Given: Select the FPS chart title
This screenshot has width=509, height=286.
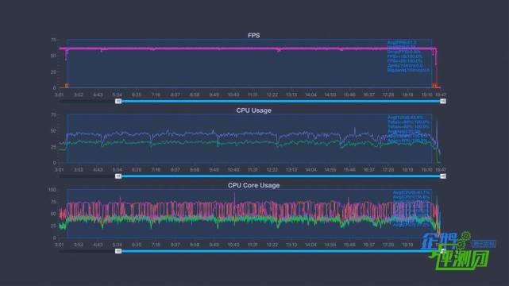Looking at the screenshot, I should pyautogui.click(x=254, y=36).
